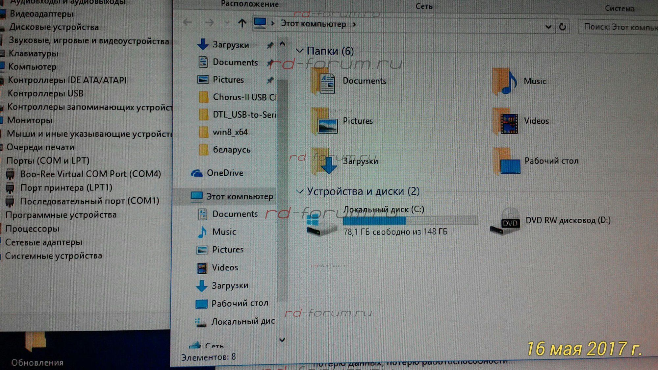658x370 pixels.
Task: Go forward using the Explorer forward arrow
Action: pyautogui.click(x=209, y=22)
